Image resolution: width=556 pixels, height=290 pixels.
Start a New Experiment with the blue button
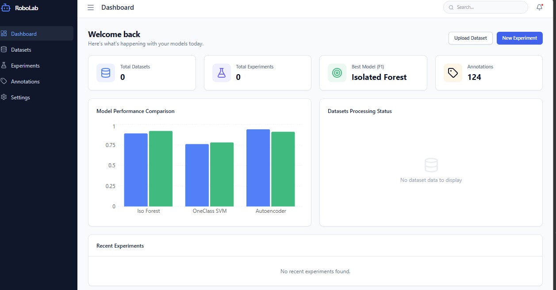[x=520, y=38]
